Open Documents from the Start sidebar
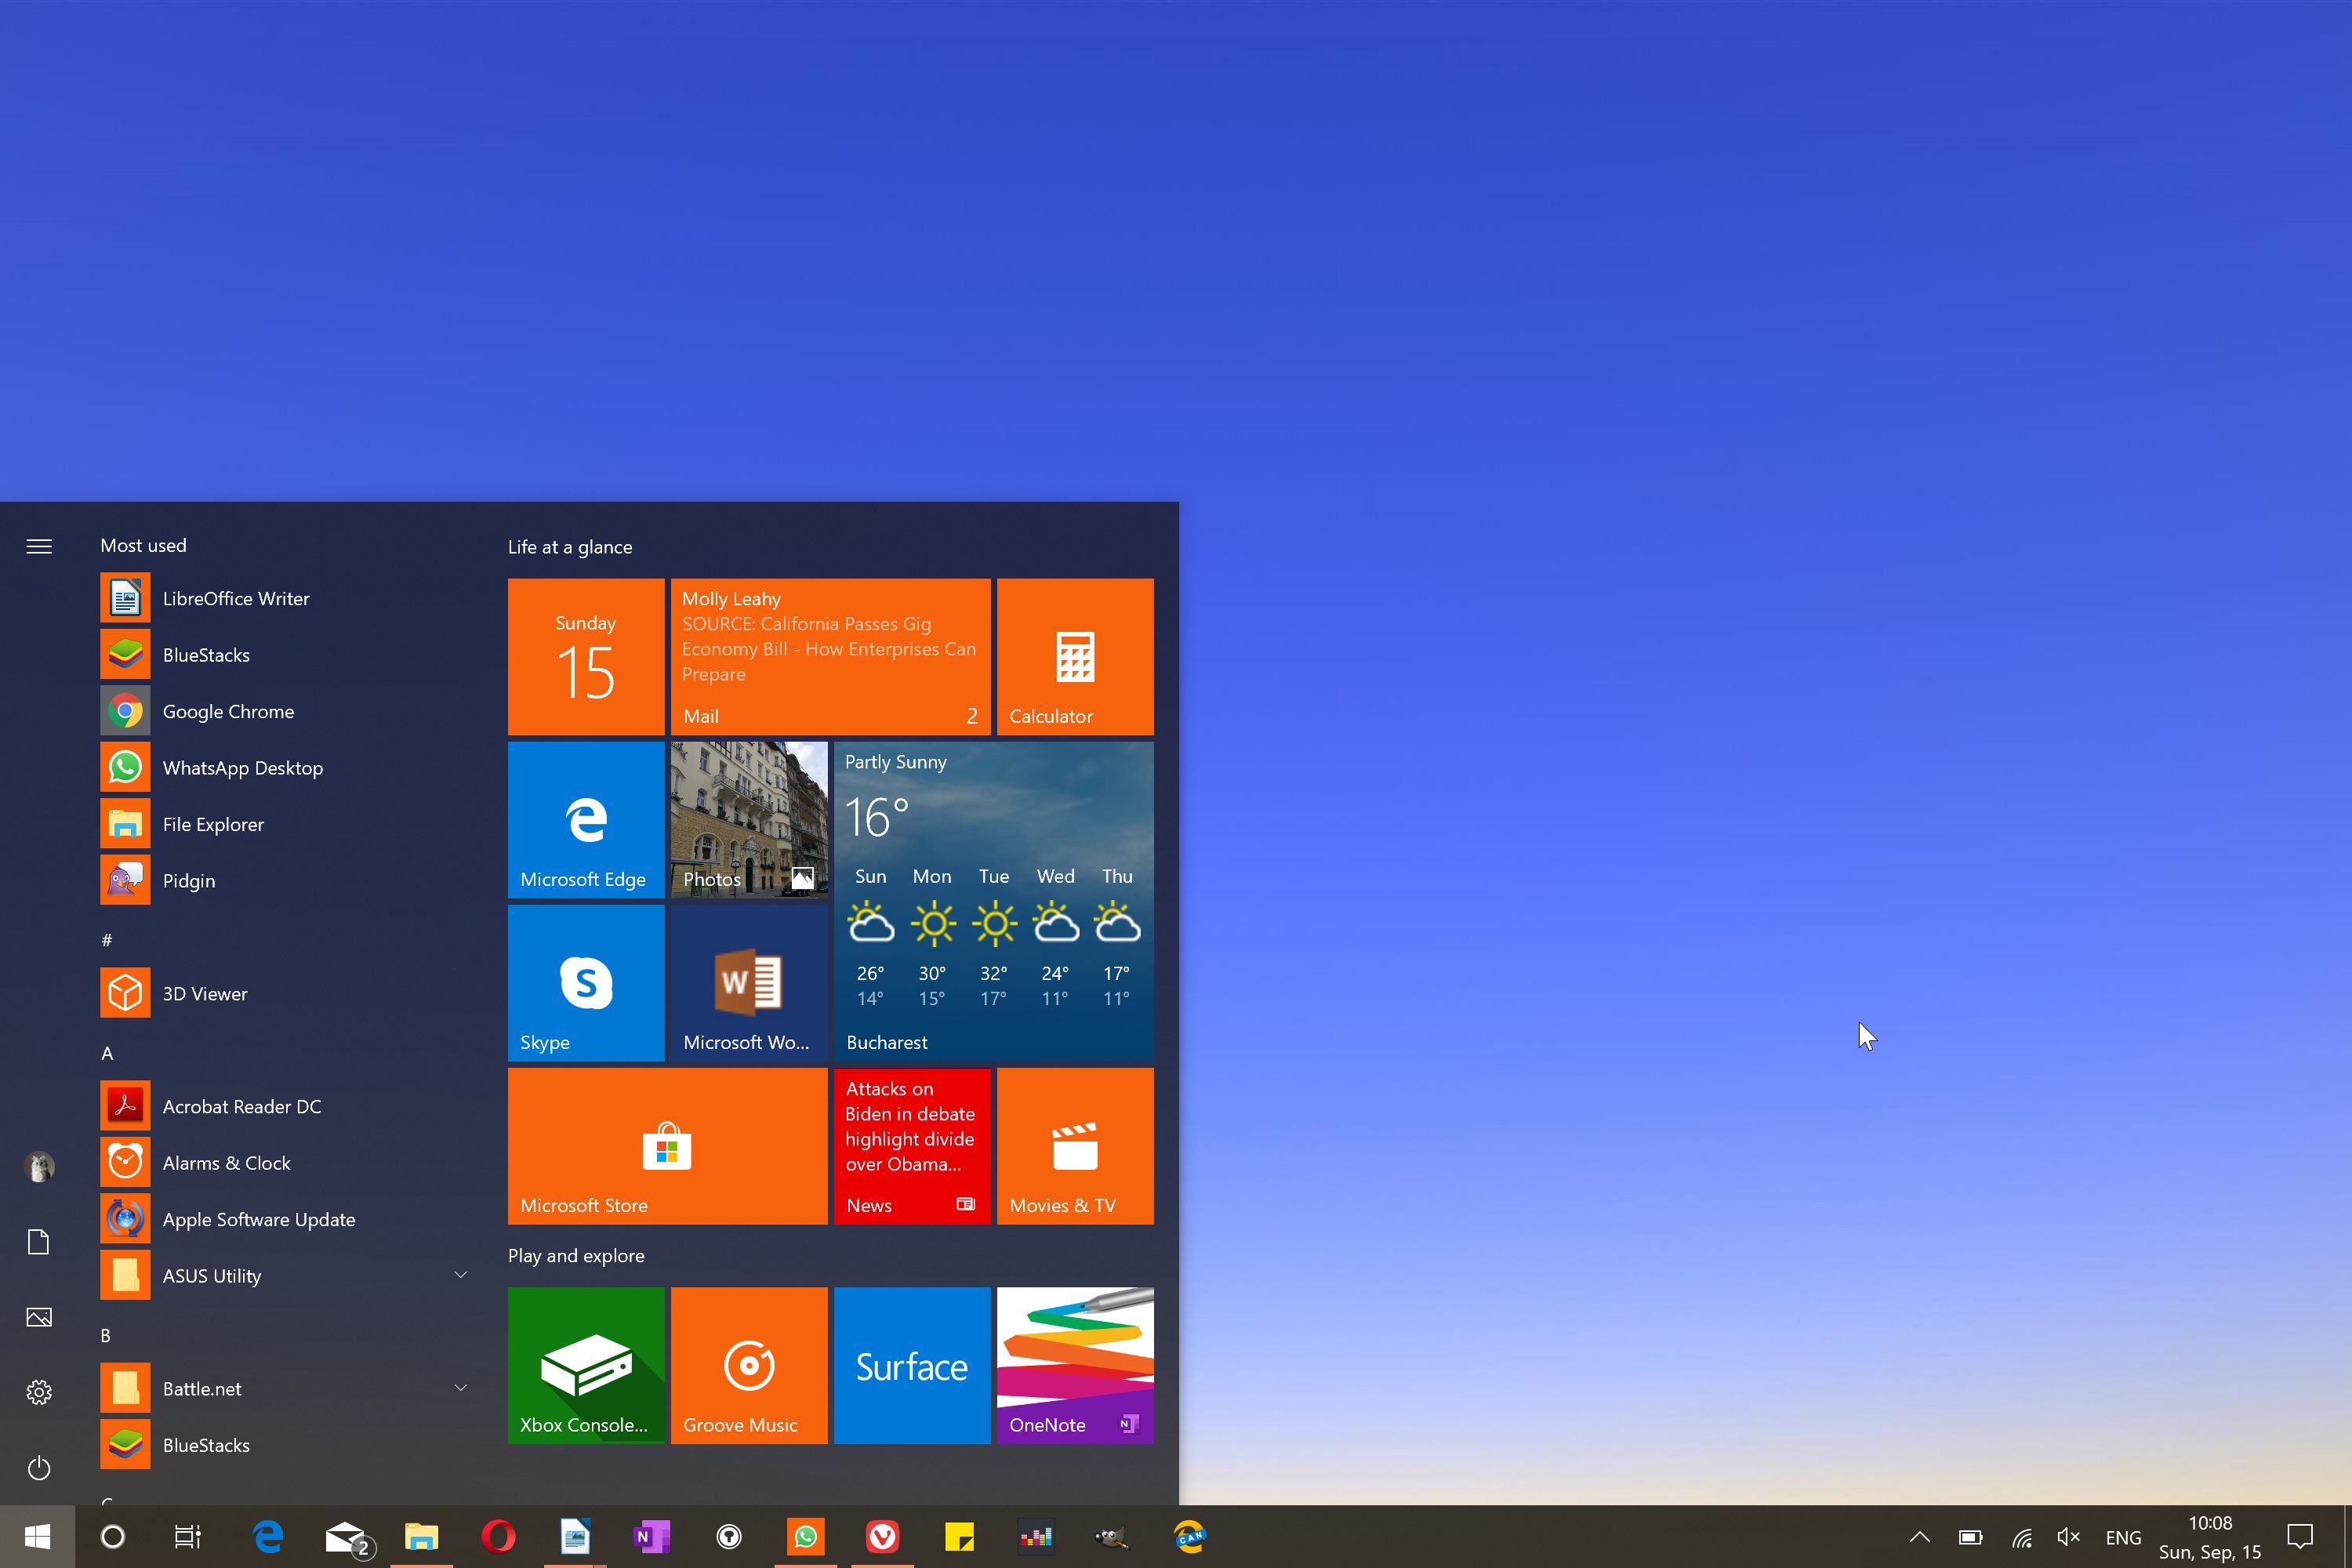The width and height of the screenshot is (2352, 1568). pos(39,1242)
